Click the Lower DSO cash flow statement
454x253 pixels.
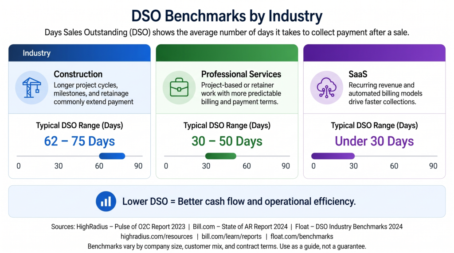(x=239, y=201)
